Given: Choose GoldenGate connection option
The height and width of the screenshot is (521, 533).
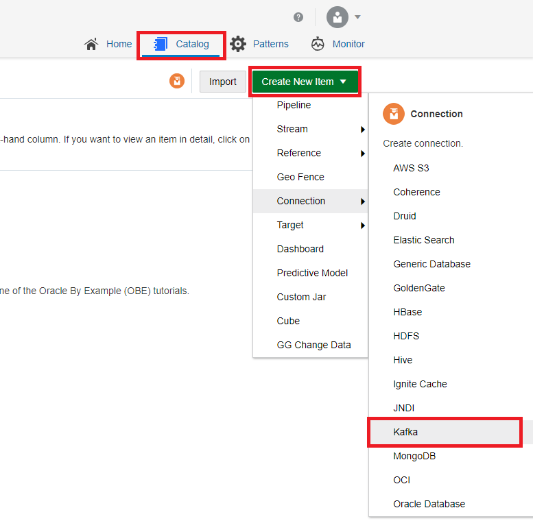Looking at the screenshot, I should [418, 288].
